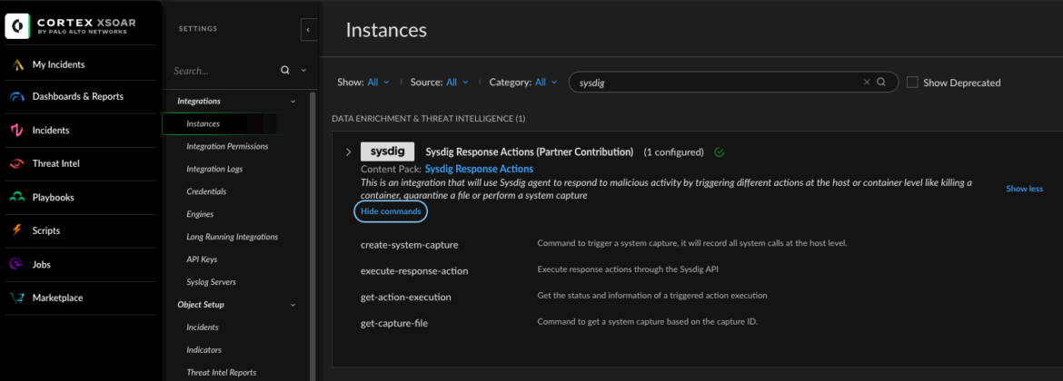Screen dimensions: 1063x381
Task: Open Credentials settings
Action: (x=206, y=191)
